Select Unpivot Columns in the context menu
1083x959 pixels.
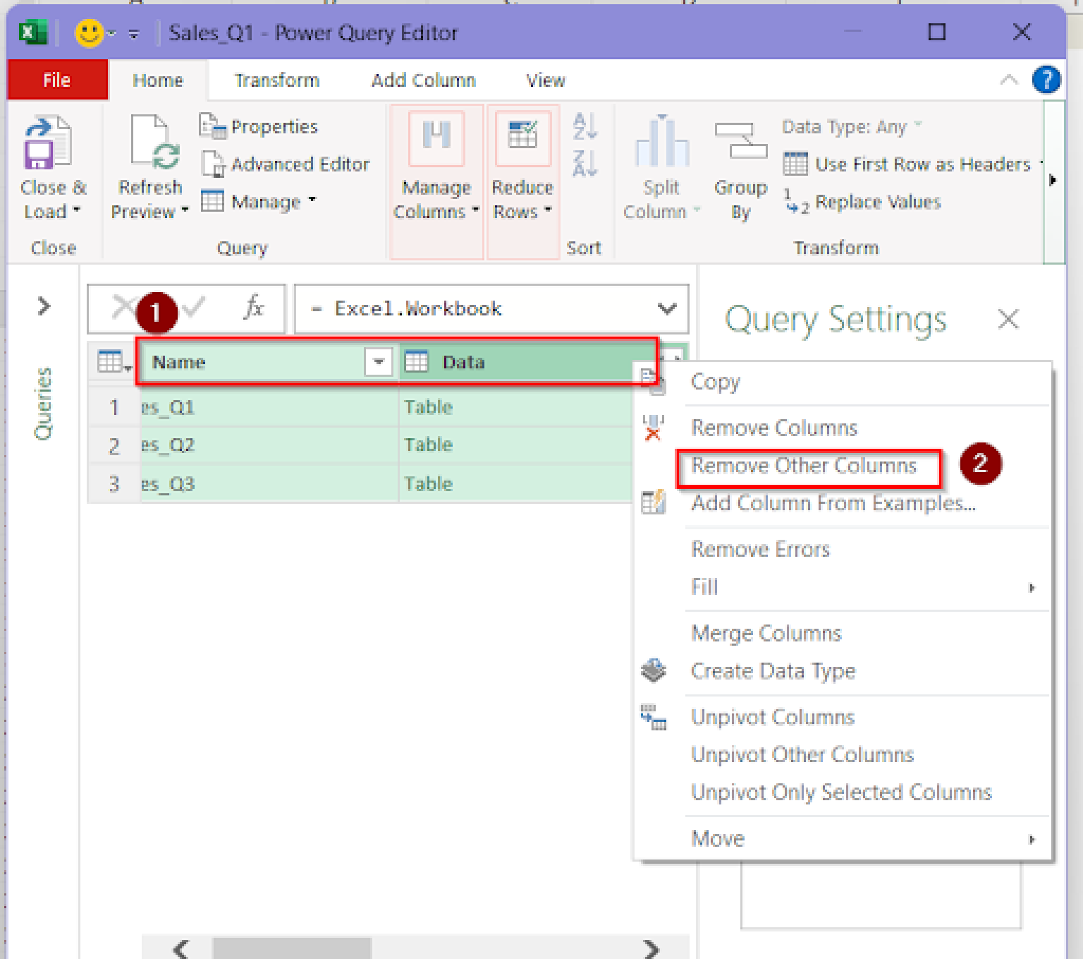pos(772,717)
